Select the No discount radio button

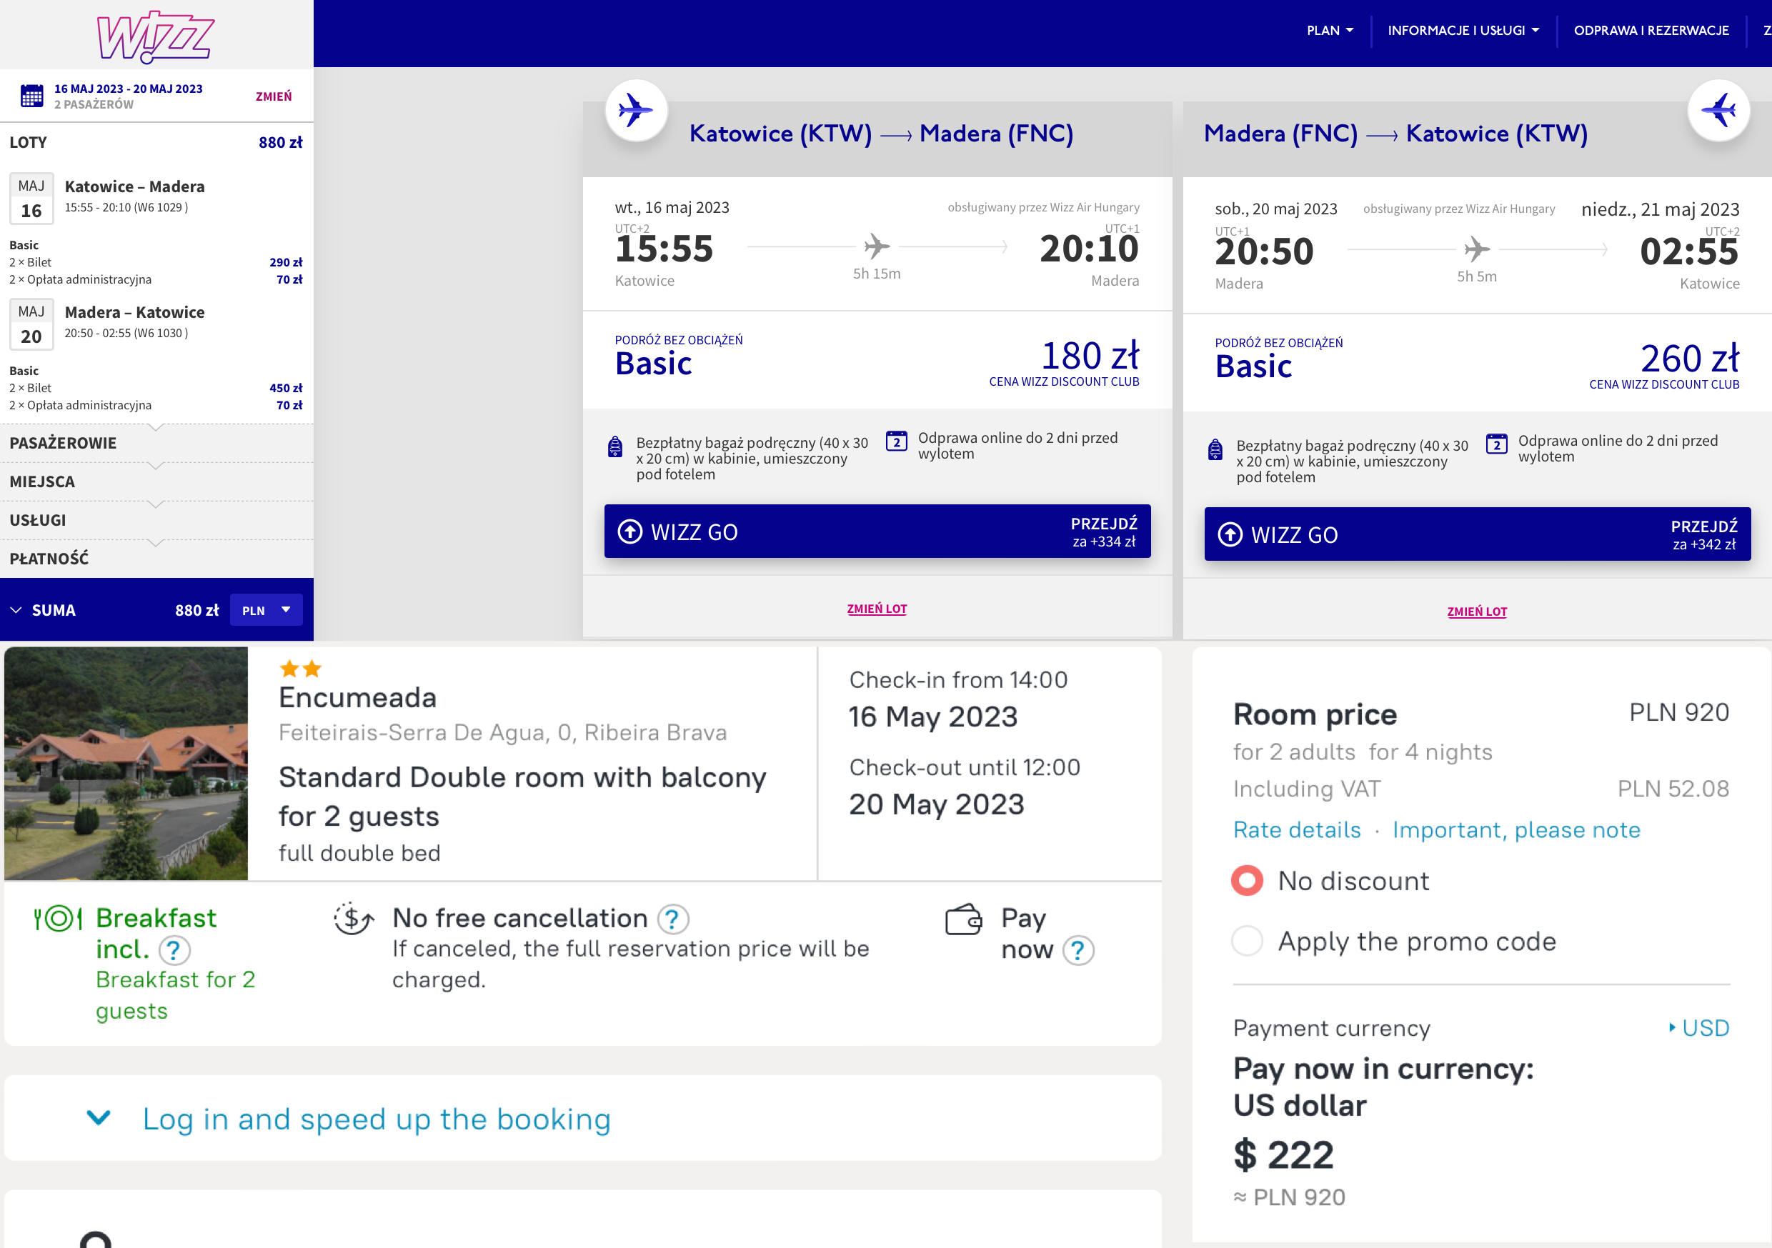click(1248, 881)
